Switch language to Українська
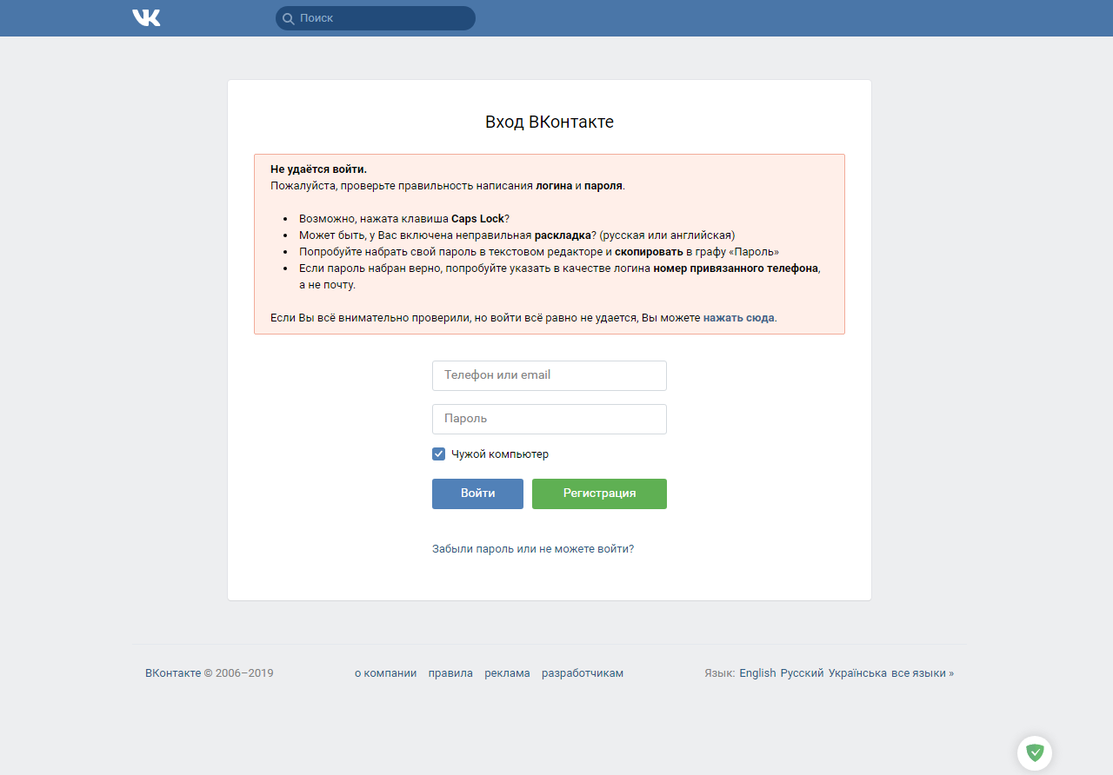 857,673
